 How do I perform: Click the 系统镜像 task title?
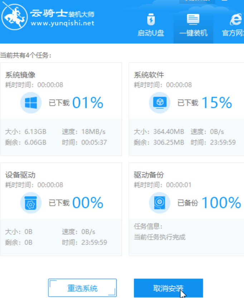point(20,75)
